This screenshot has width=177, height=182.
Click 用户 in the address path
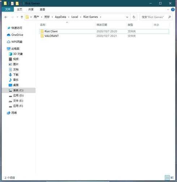tap(36, 17)
